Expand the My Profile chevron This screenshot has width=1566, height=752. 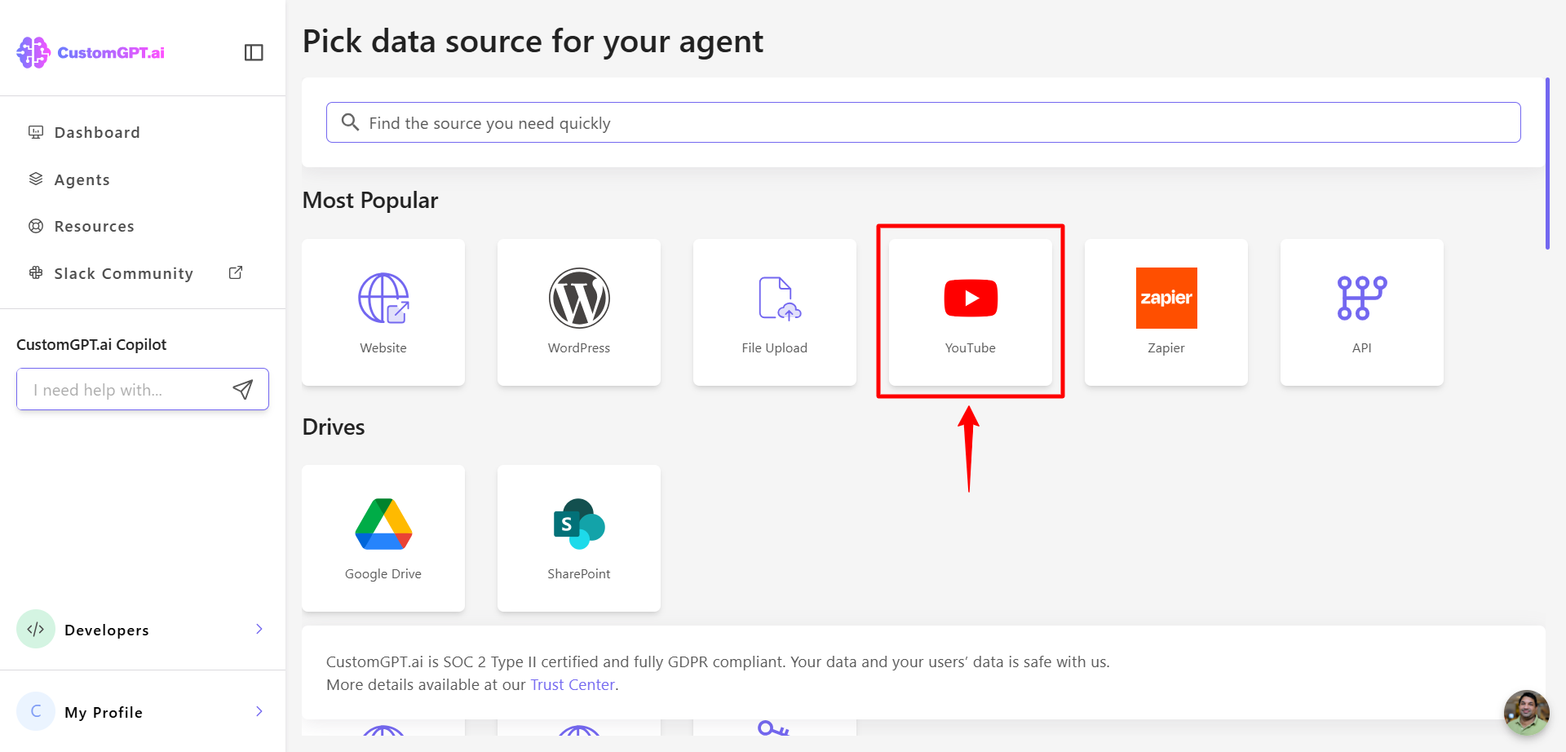[259, 711]
